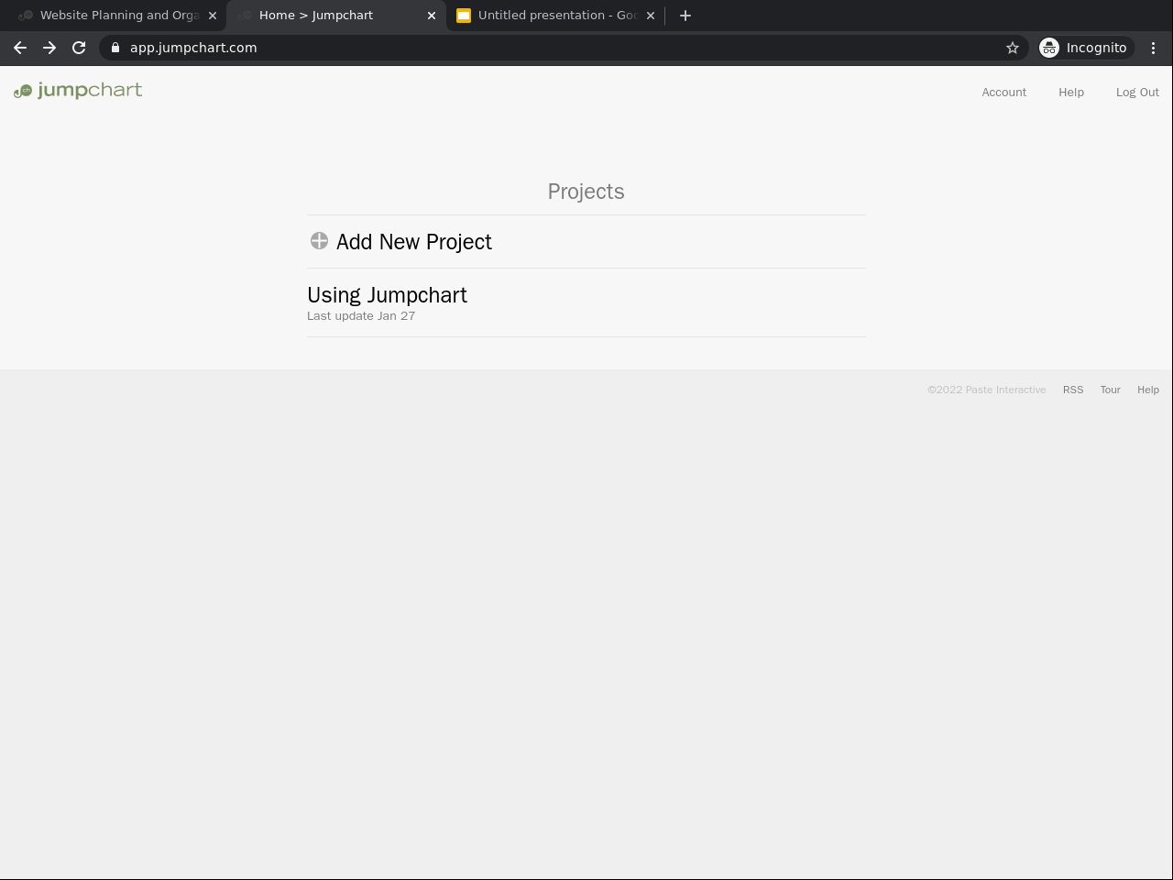1173x880 pixels.
Task: Open the Chrome three-dot menu
Action: (x=1154, y=48)
